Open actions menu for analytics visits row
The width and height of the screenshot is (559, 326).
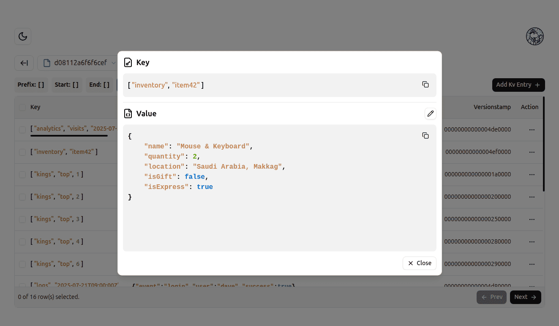[x=532, y=129]
